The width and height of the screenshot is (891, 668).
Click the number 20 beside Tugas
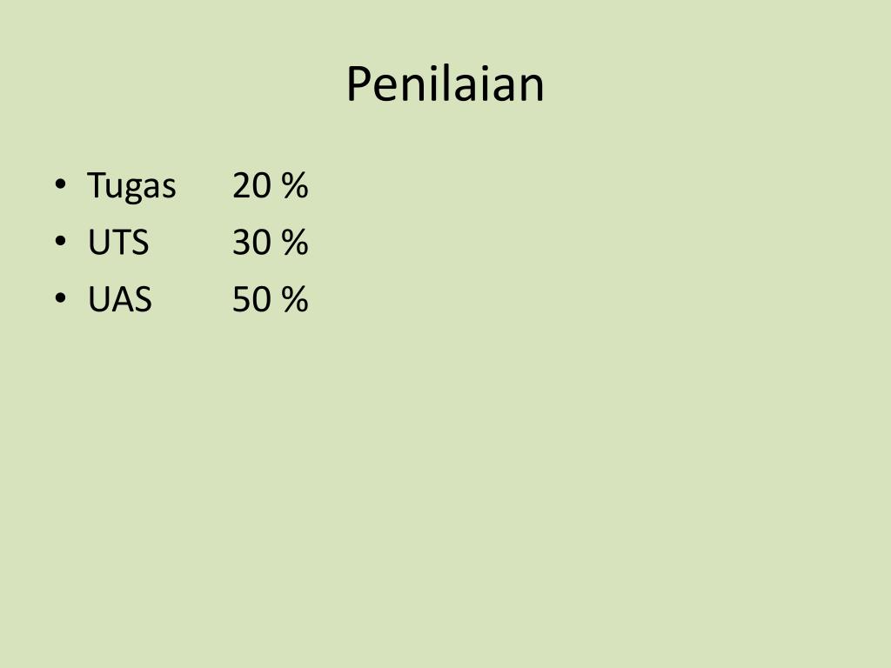point(251,186)
